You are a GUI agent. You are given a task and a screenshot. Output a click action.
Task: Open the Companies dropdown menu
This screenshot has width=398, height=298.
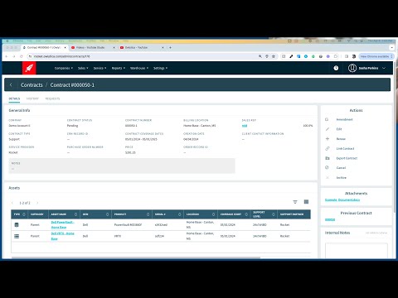coord(64,68)
